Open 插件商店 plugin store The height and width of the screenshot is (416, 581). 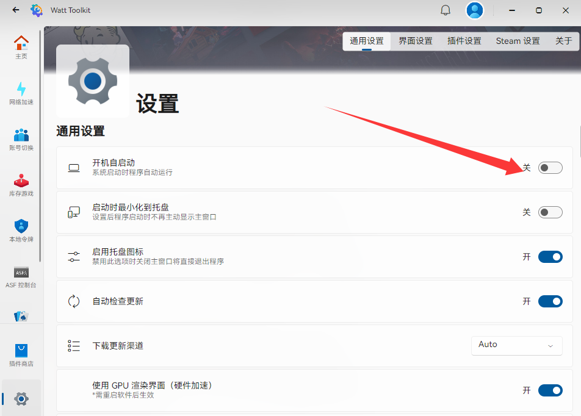(21, 356)
